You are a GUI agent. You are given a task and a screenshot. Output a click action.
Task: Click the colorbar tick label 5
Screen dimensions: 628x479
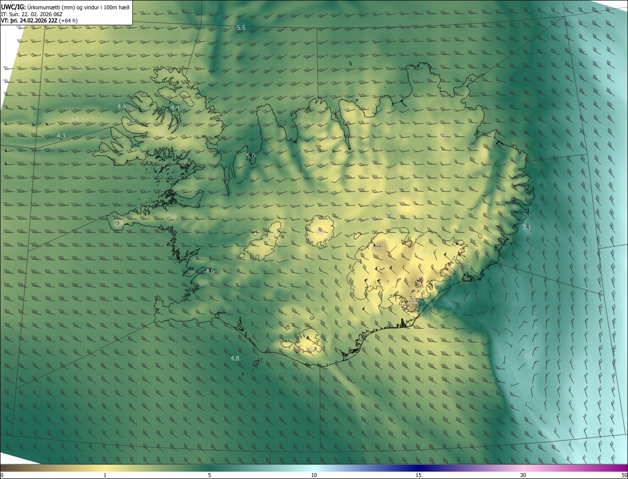[209, 475]
